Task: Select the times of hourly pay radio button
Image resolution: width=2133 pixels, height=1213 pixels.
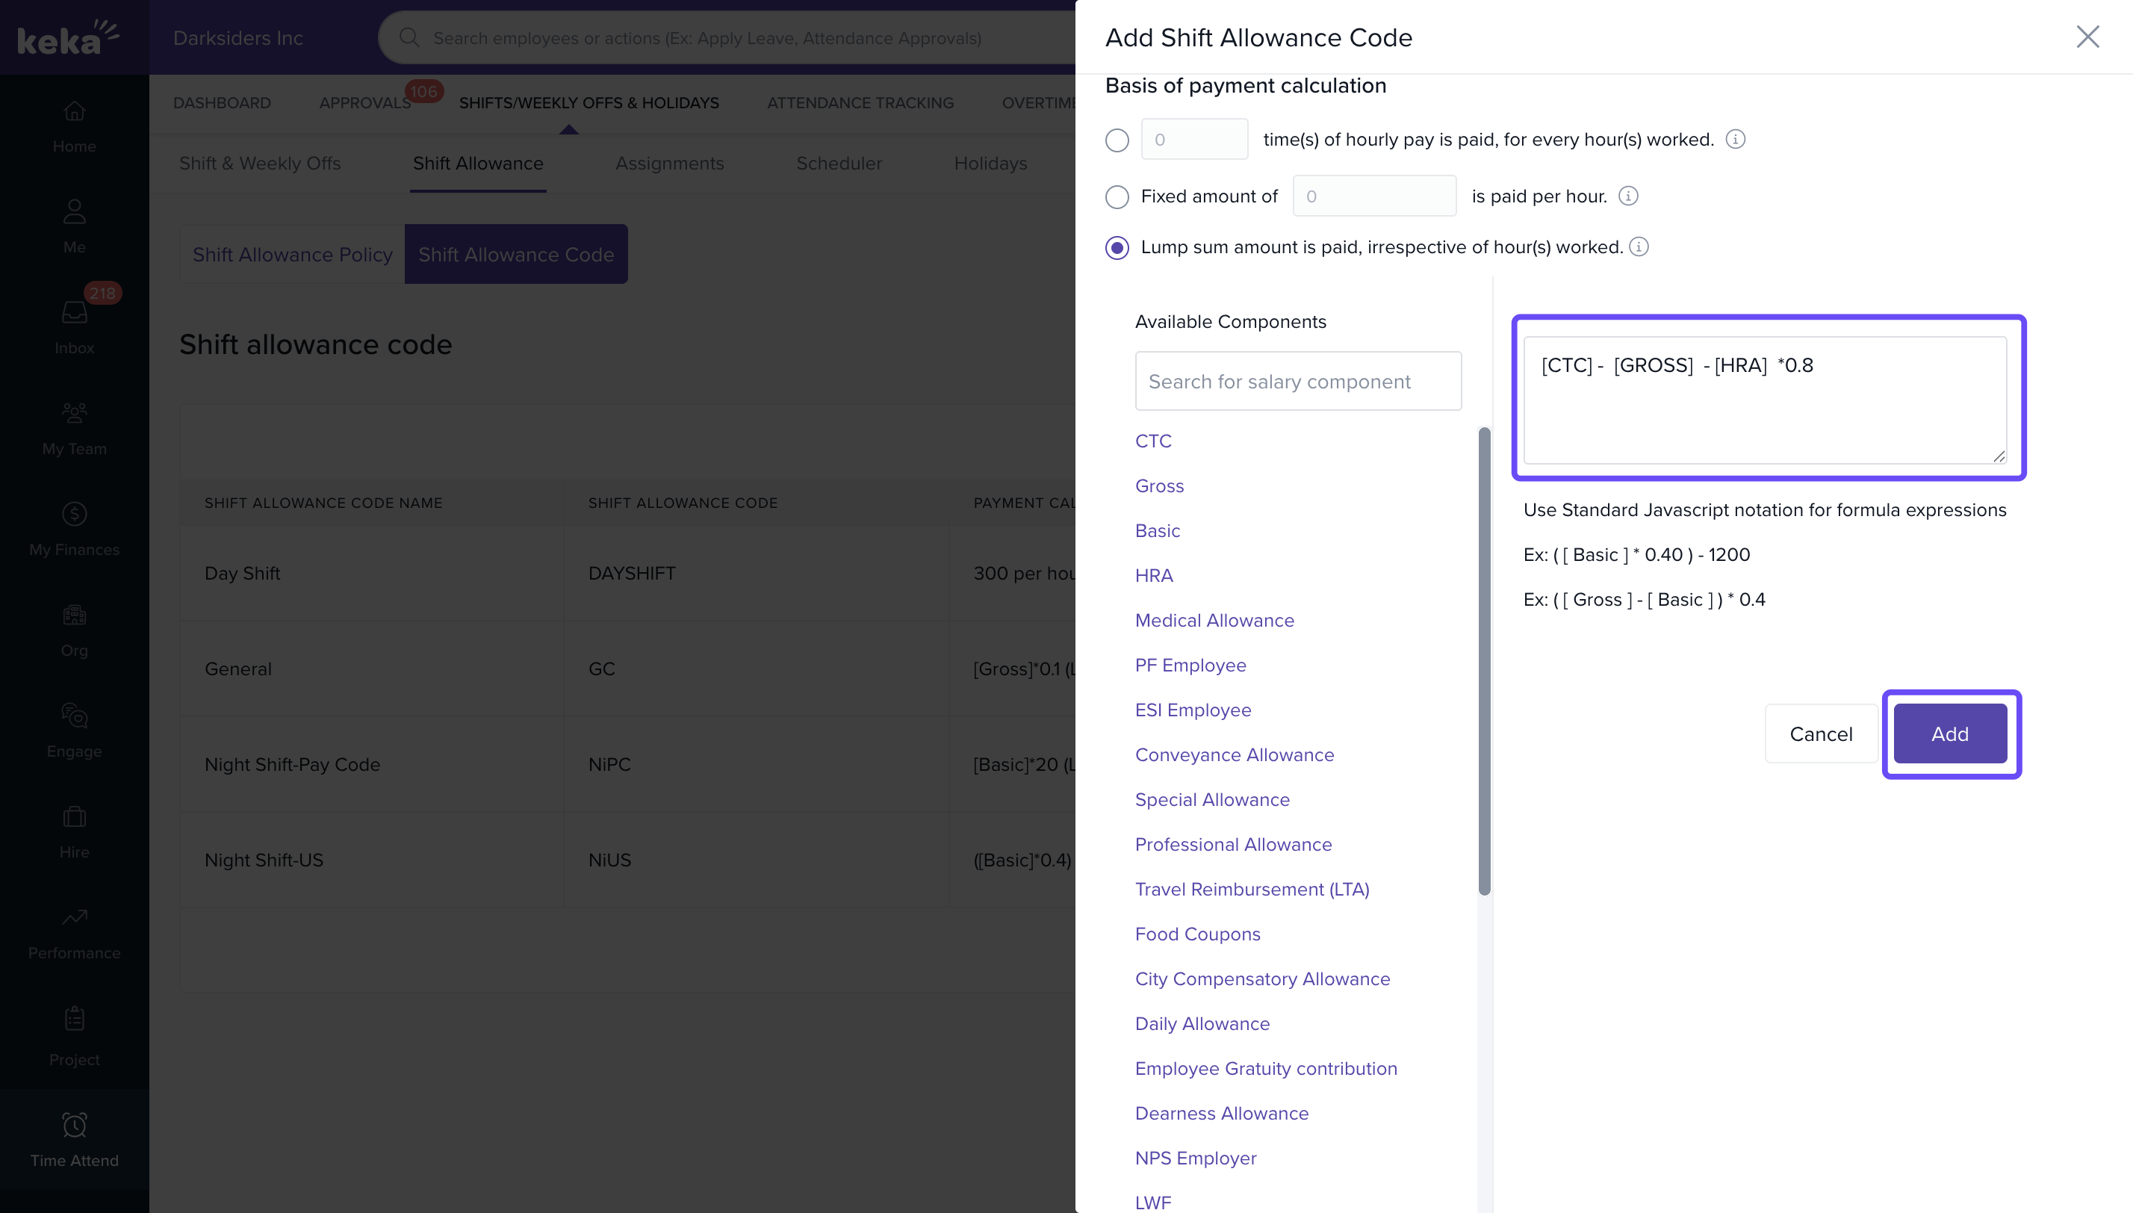Action: (x=1117, y=140)
